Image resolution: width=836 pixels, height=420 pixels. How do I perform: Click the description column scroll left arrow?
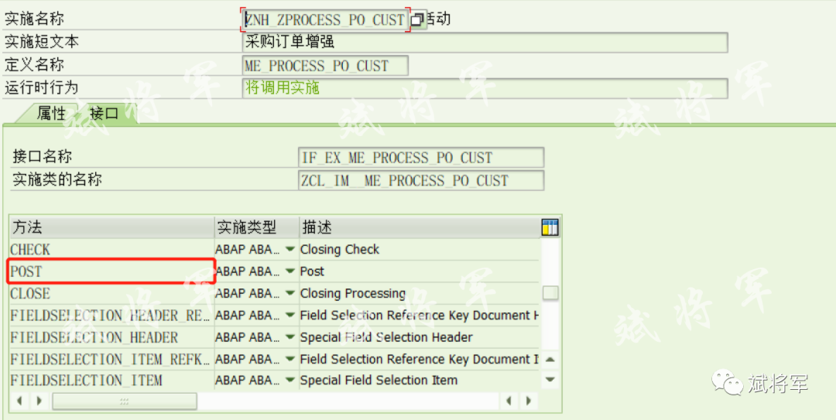coord(510,401)
